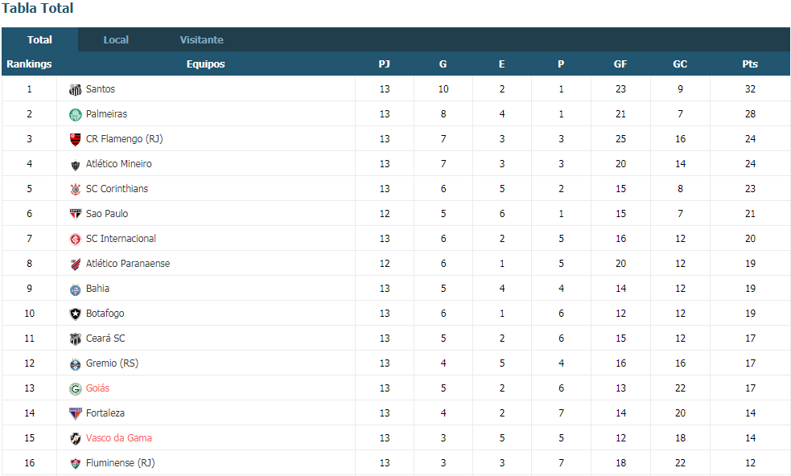The height and width of the screenshot is (476, 791).
Task: Click the Fluminense (RJ) crest icon
Action: click(75, 464)
